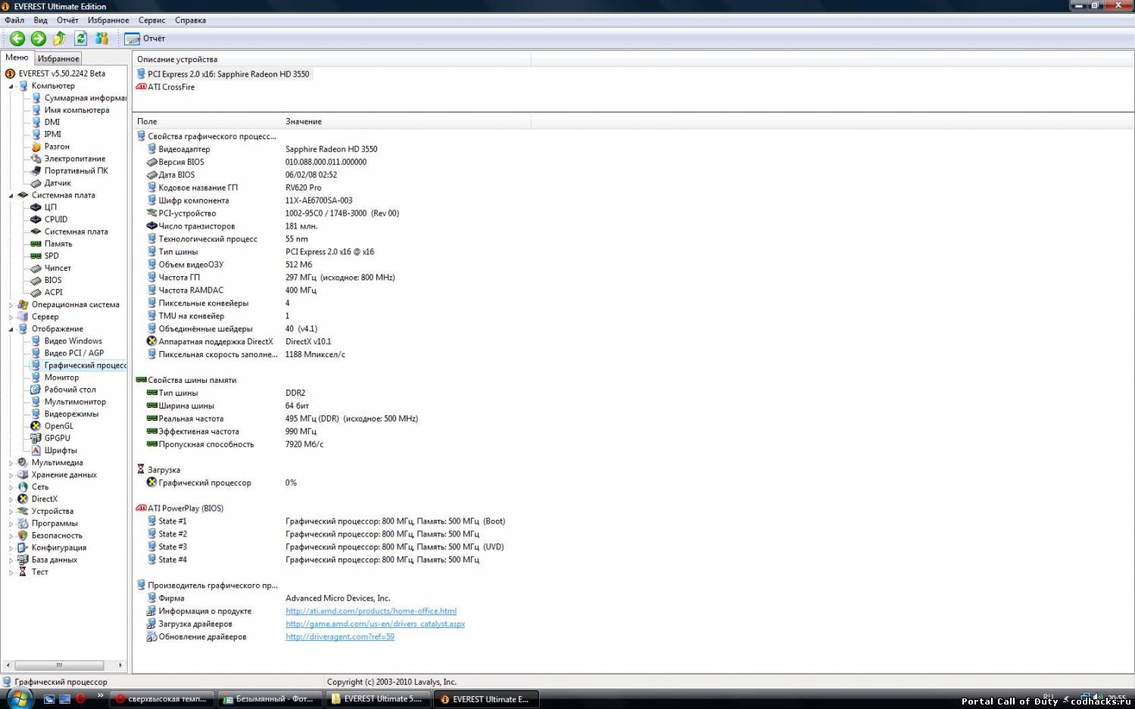Open the Вид menu
Screen dimensions: 1135x709
(41, 20)
